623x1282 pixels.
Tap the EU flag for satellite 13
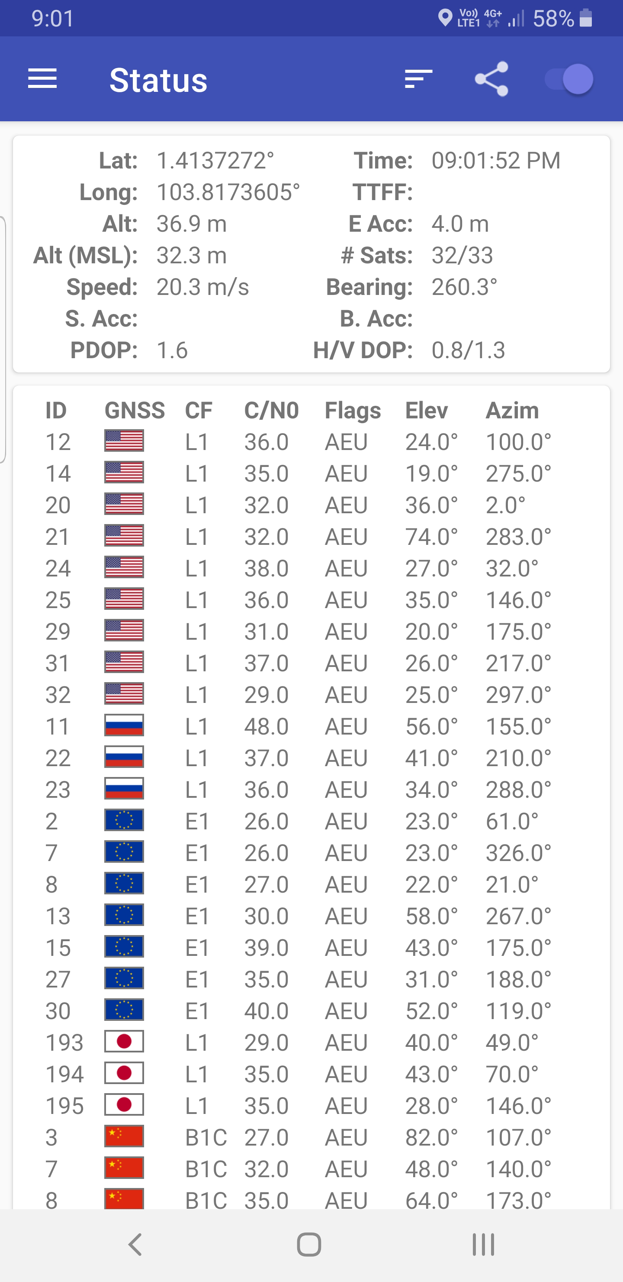coord(124,915)
